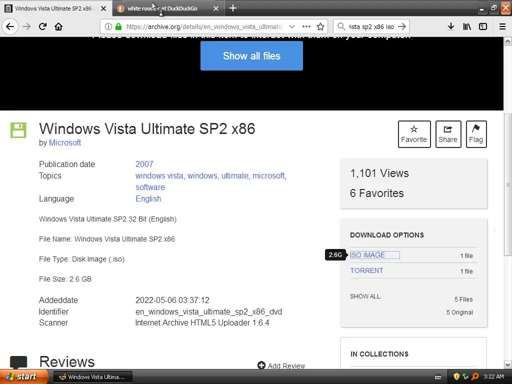Screen dimensions: 512x384
Task: Toggle the sidebar view
Action: click(483, 26)
